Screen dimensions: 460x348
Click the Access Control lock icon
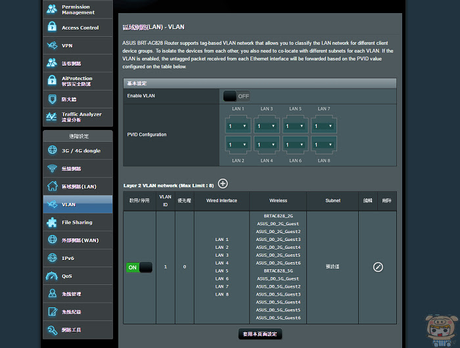click(x=52, y=27)
